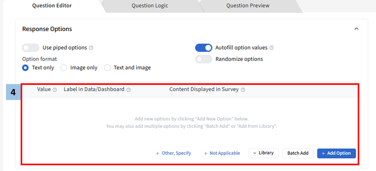Select the Question Editor tab

click(52, 6)
